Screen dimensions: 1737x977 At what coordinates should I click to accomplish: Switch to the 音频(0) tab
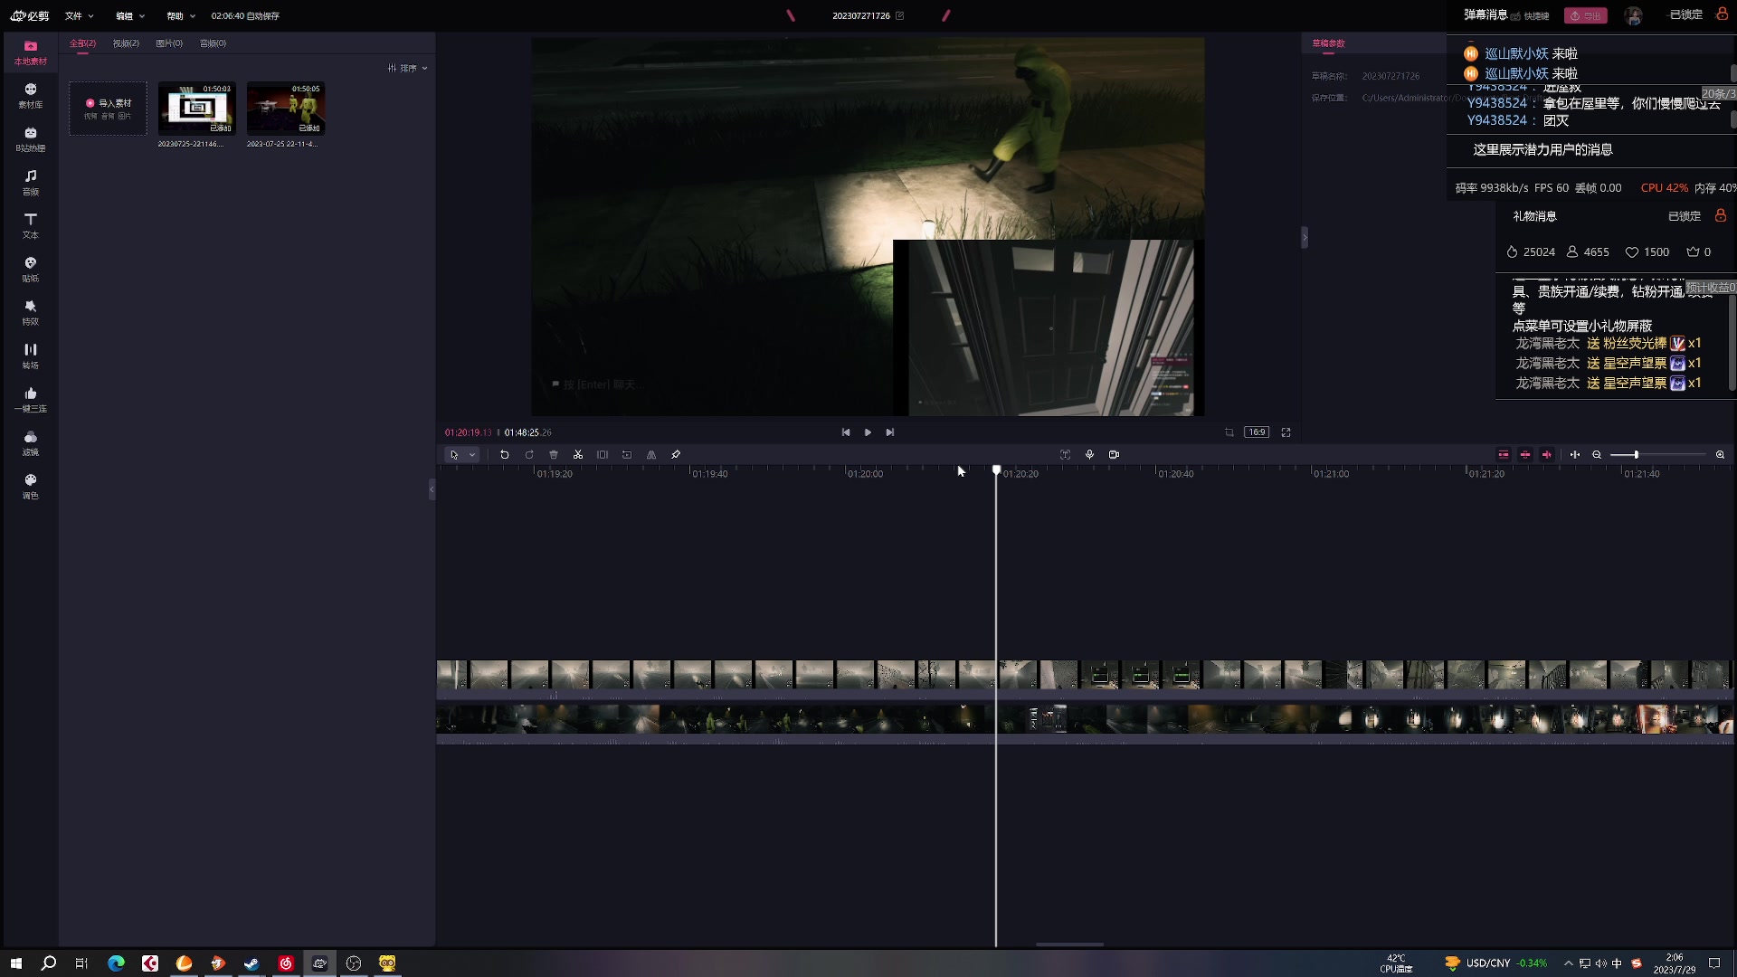213,43
